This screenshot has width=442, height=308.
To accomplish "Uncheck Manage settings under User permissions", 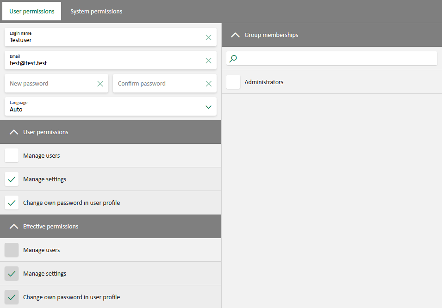I will click(12, 179).
